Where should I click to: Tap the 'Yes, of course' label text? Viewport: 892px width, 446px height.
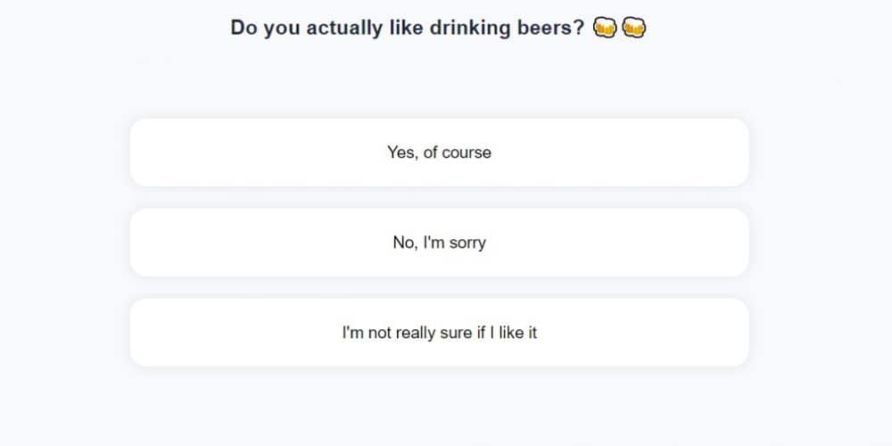click(x=439, y=153)
